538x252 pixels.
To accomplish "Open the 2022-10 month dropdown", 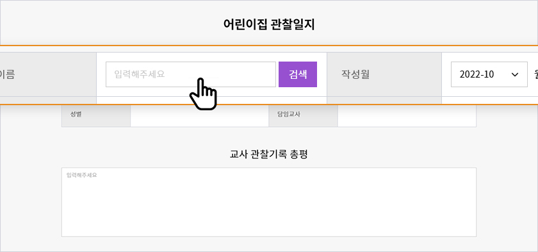I will [489, 74].
